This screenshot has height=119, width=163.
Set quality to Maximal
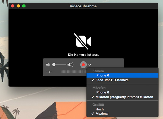pyautogui.click(x=123, y=114)
